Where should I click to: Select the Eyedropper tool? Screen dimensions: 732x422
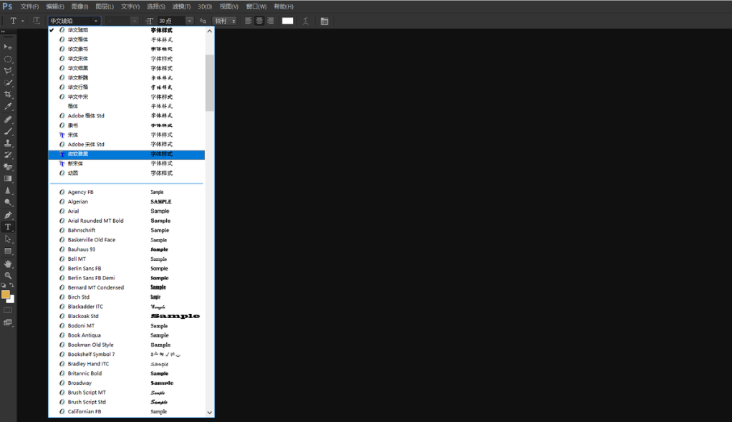click(x=8, y=107)
